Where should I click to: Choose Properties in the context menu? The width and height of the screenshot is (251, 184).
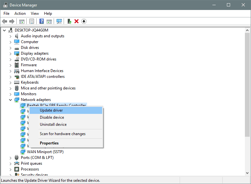pyautogui.click(x=49, y=143)
